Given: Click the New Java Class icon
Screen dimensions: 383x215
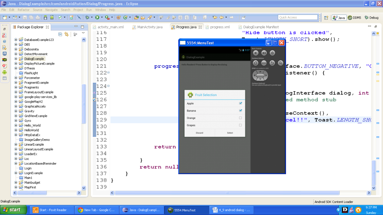Looking at the screenshot, I should point(125,17).
